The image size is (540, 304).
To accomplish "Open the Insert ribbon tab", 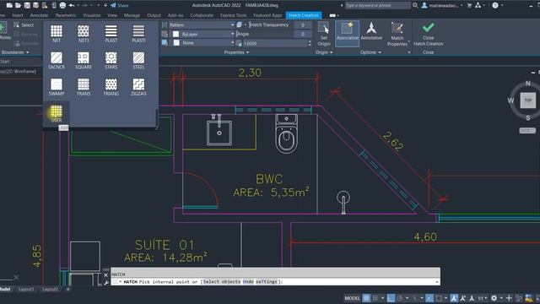I will point(18,15).
